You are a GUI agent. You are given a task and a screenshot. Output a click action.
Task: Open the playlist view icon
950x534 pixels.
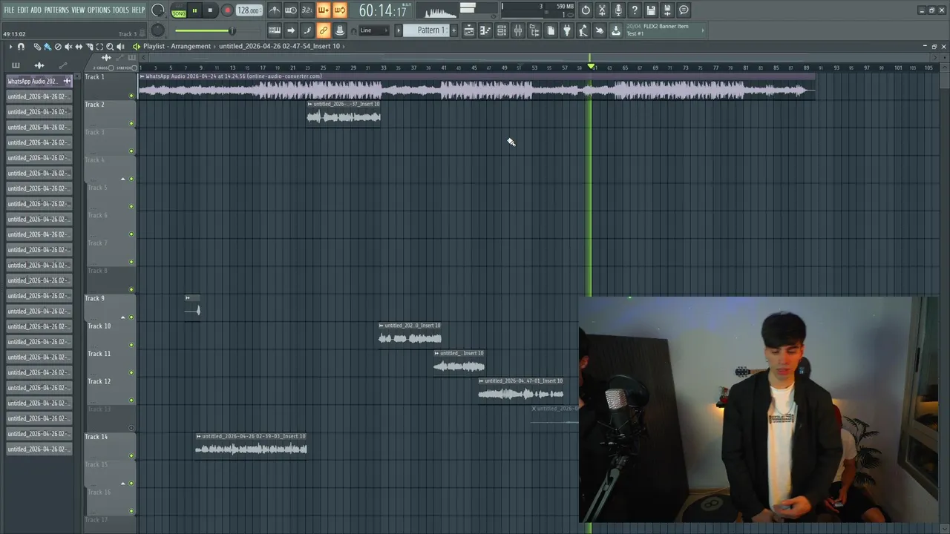coord(469,30)
